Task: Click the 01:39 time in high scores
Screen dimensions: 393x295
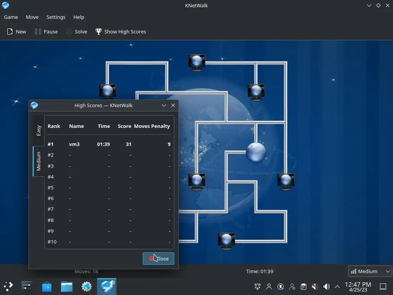Action: click(x=103, y=144)
